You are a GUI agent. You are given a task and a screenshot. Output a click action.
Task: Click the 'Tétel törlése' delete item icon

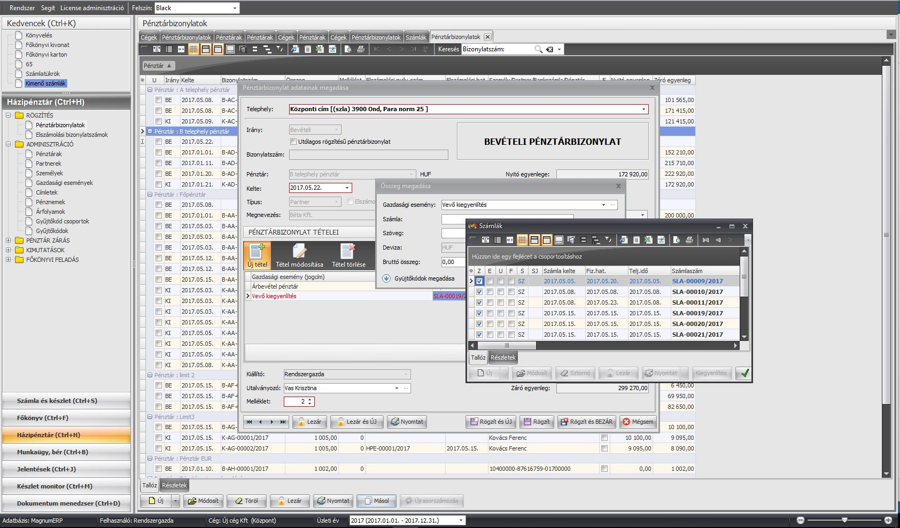pos(348,251)
